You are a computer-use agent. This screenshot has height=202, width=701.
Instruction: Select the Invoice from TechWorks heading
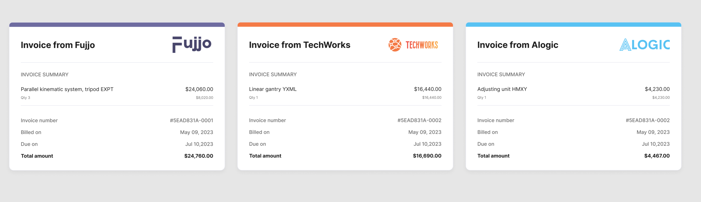pos(300,45)
